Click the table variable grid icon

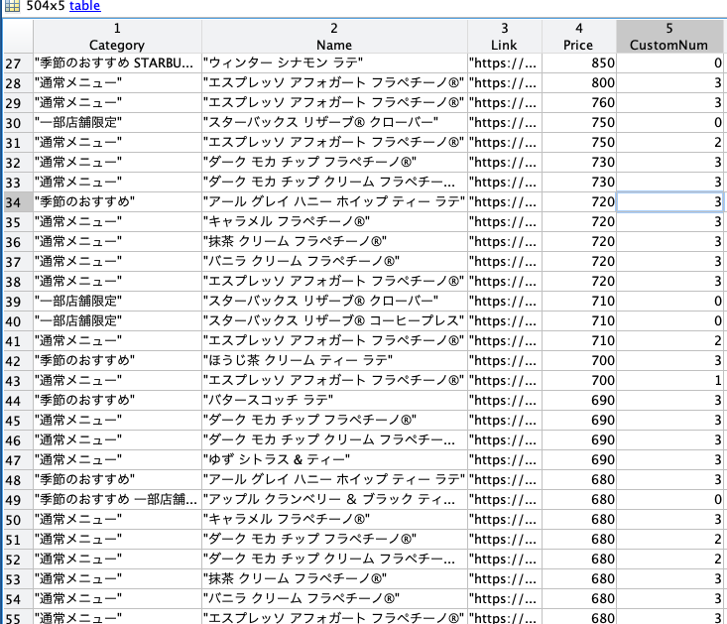(x=12, y=6)
